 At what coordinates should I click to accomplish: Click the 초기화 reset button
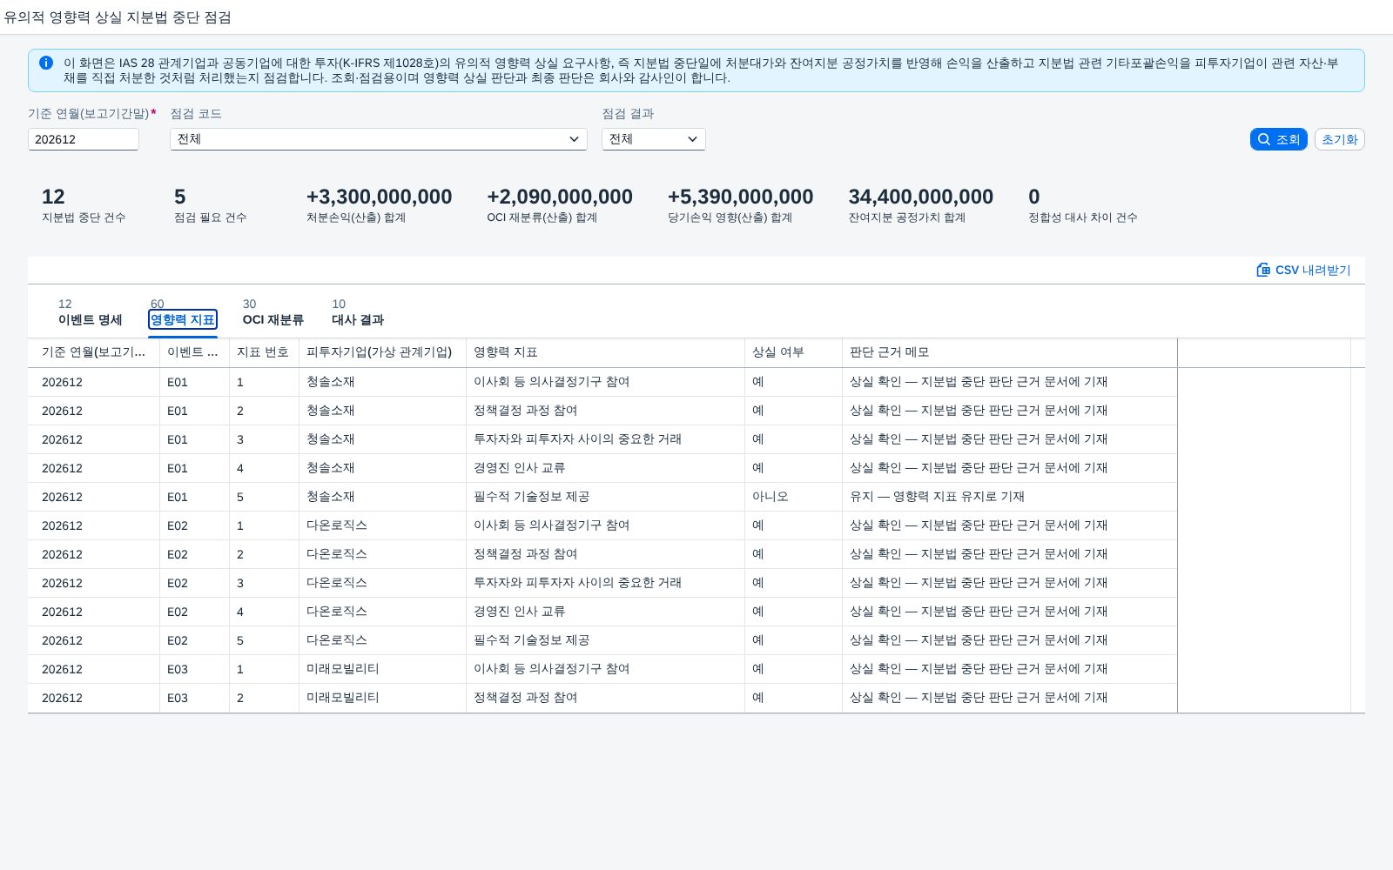(x=1339, y=139)
